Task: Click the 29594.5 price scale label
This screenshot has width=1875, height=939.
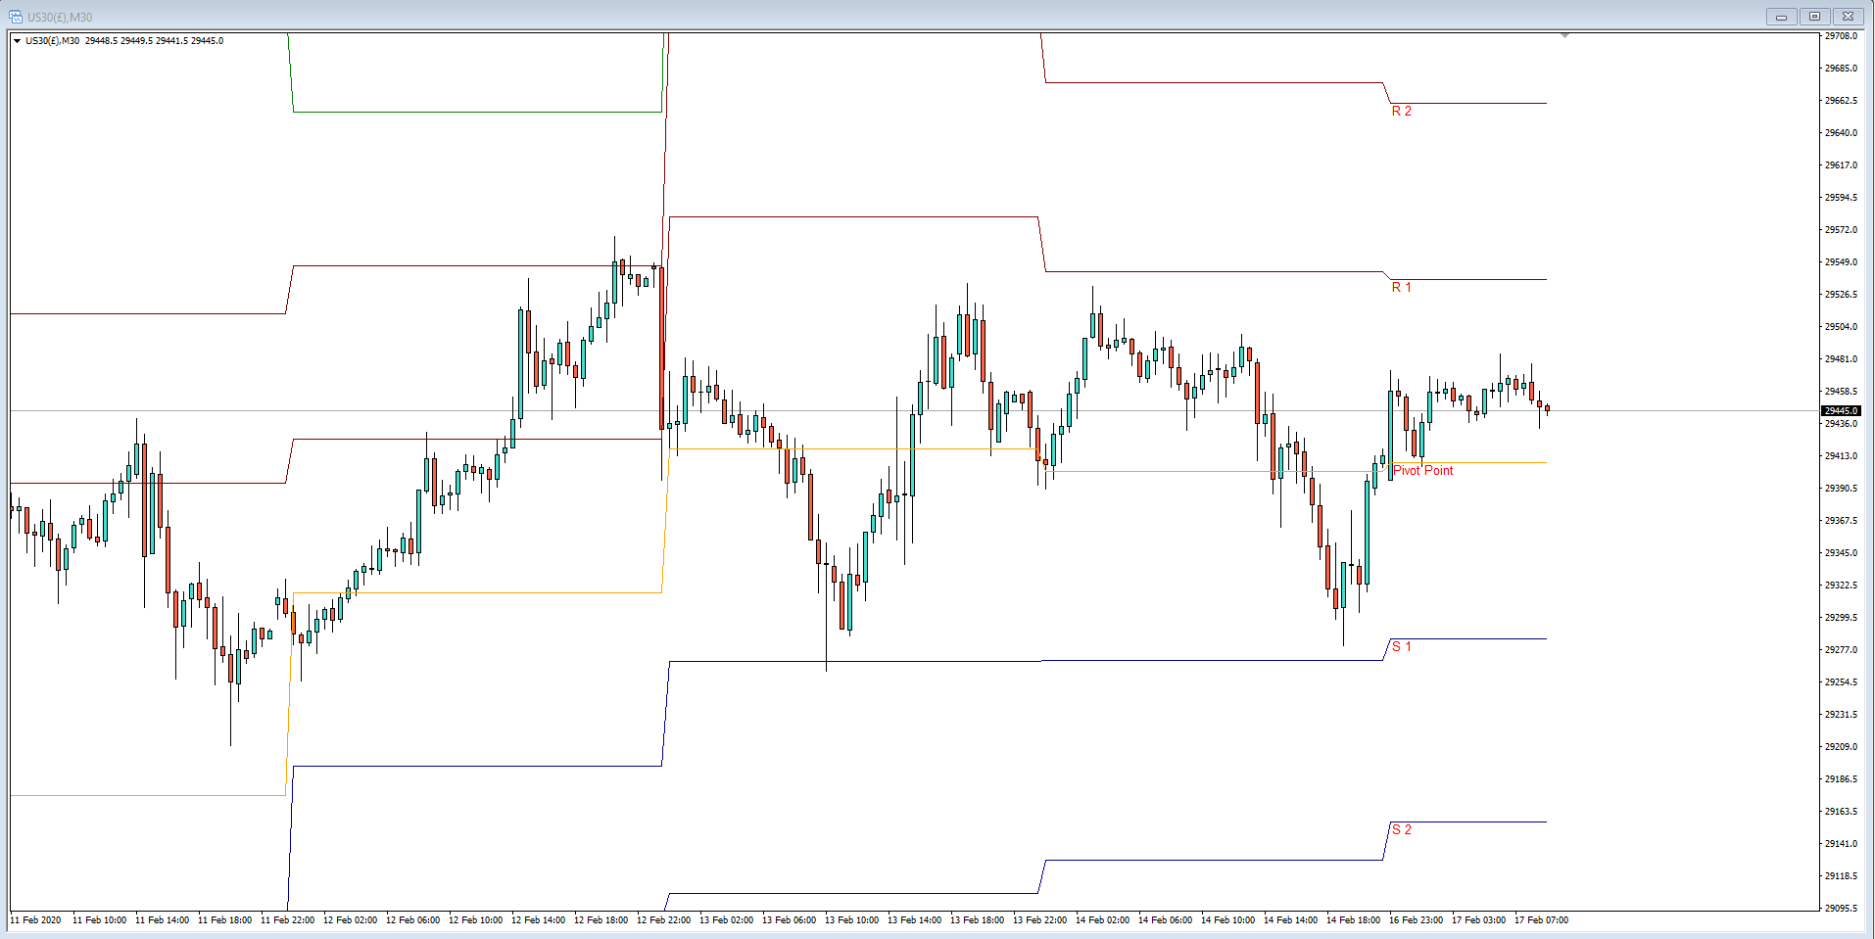Action: pos(1841,198)
